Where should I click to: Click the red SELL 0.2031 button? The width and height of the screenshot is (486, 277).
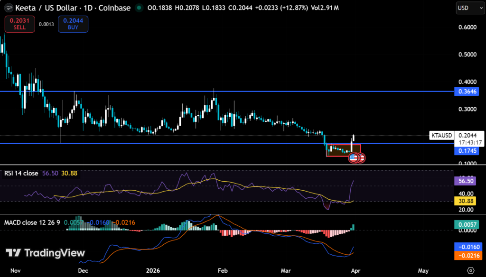tap(19, 24)
